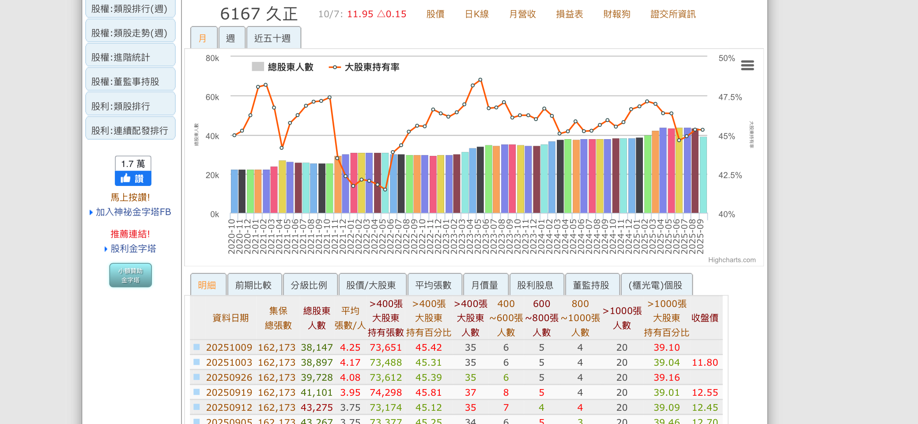The height and width of the screenshot is (424, 918).
Task: Click the arrow icon before 股利金字塔
Action: (106, 249)
